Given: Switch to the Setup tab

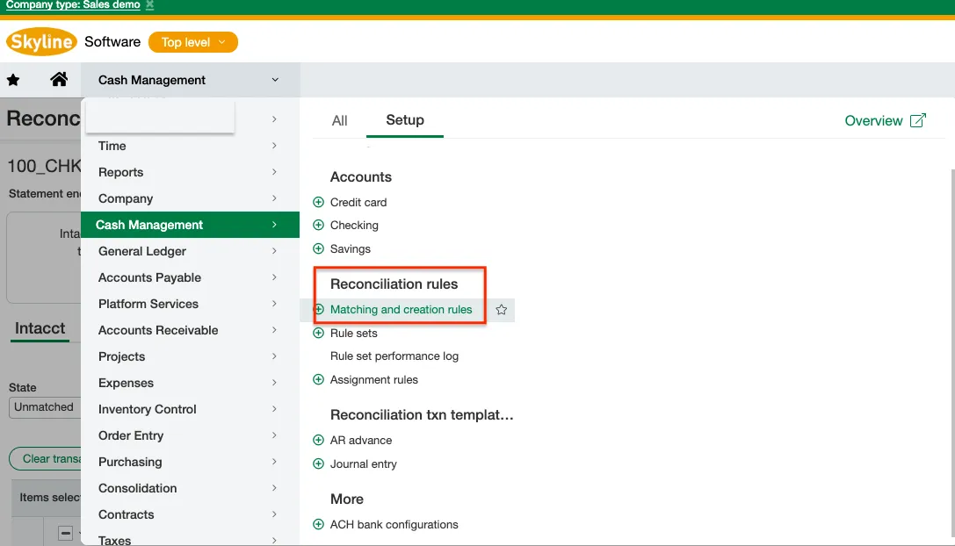Looking at the screenshot, I should (405, 120).
